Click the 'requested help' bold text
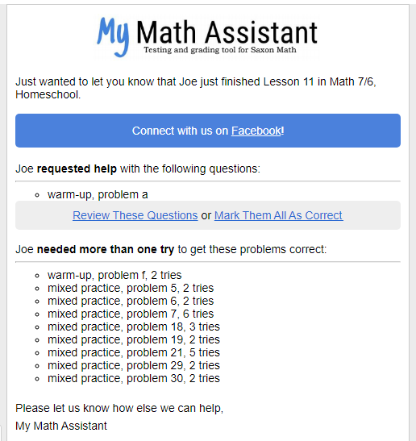This screenshot has height=441, width=416. pyautogui.click(x=77, y=168)
